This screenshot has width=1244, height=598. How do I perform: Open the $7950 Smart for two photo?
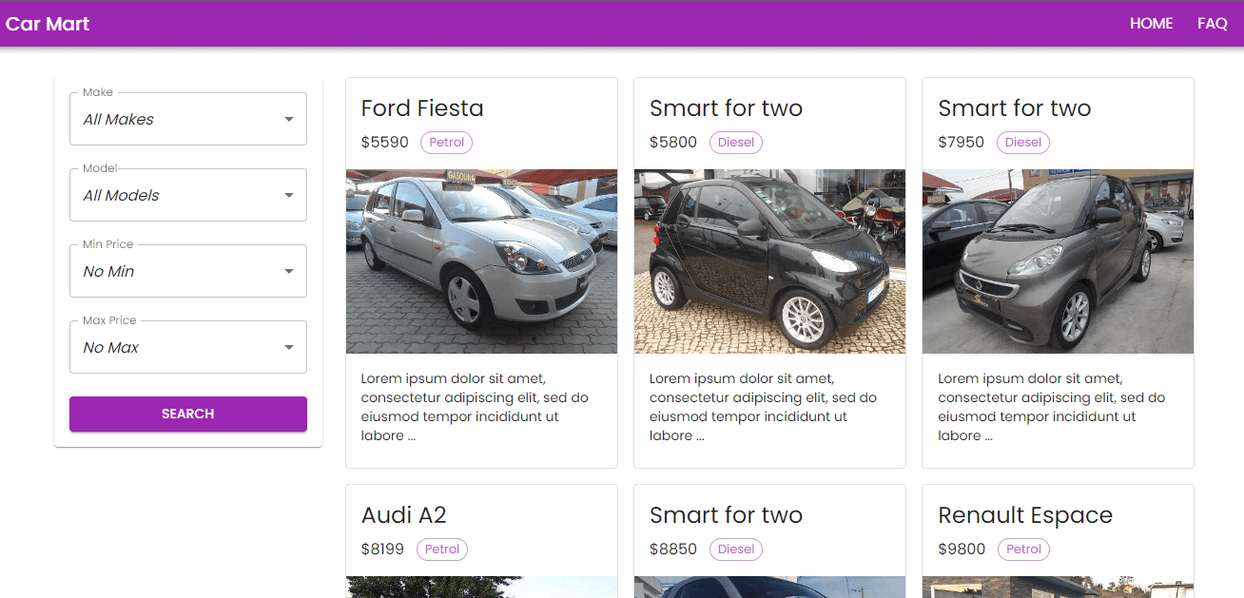[1058, 261]
